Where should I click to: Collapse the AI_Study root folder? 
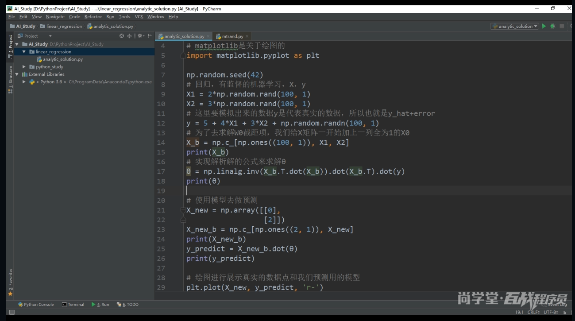click(x=17, y=44)
